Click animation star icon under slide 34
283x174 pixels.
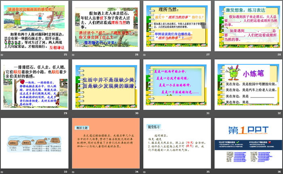[73, 172]
